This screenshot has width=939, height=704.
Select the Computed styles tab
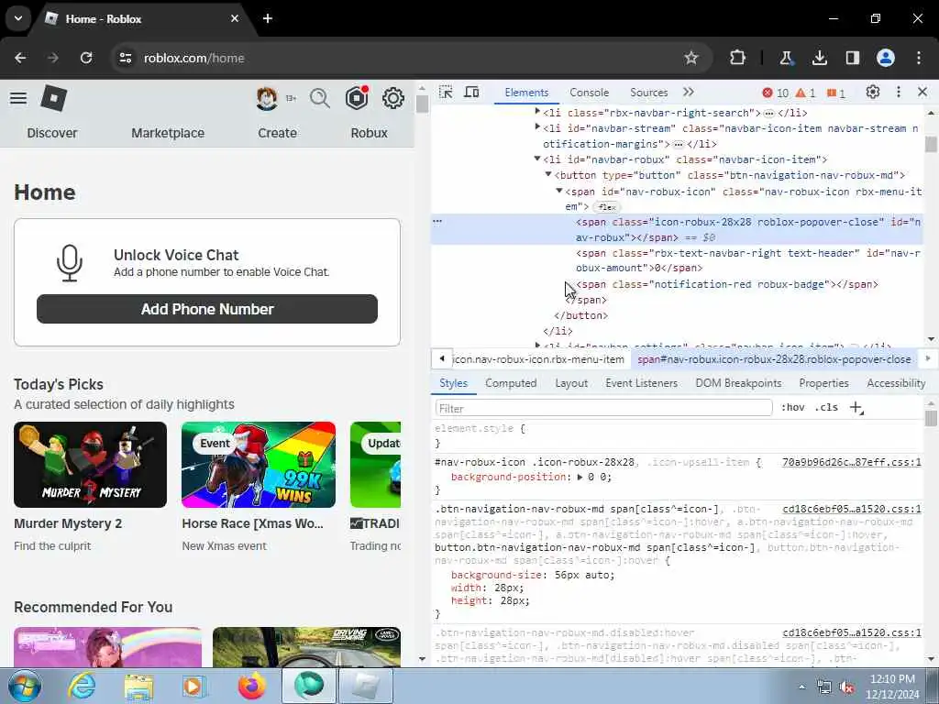tap(511, 383)
